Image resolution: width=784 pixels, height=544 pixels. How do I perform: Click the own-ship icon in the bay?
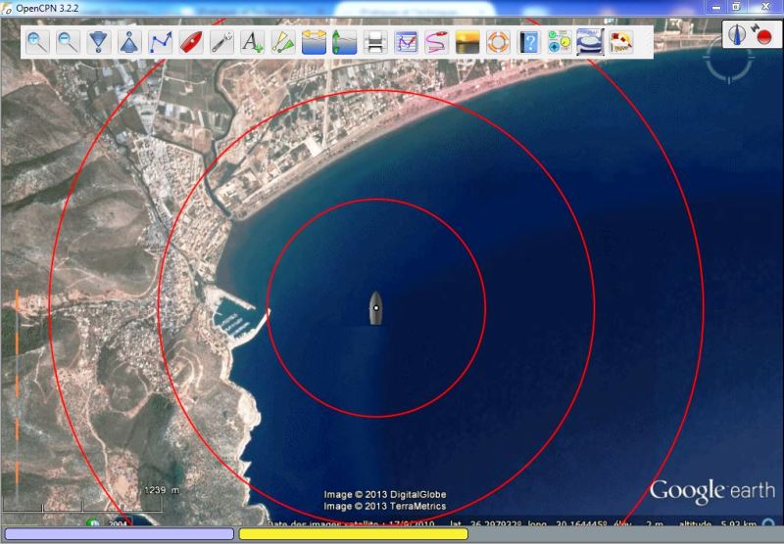click(375, 308)
